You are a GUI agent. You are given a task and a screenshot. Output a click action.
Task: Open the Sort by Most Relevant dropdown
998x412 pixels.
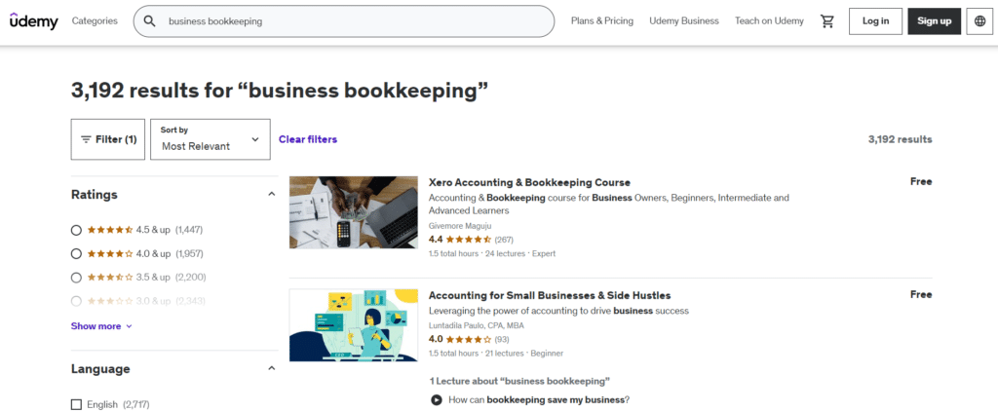211,139
